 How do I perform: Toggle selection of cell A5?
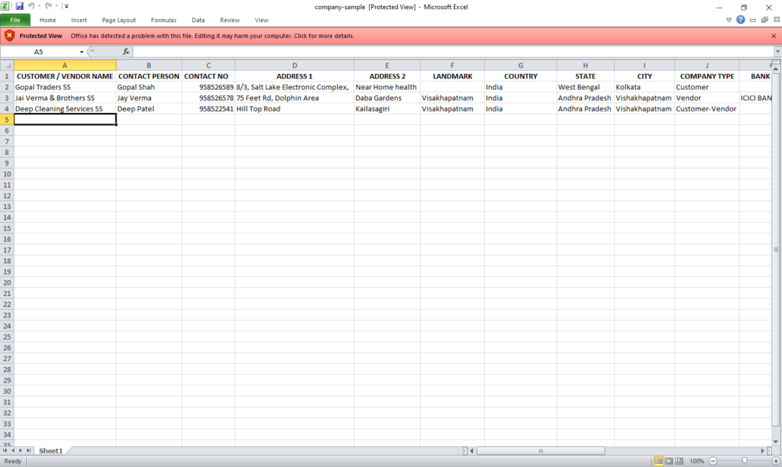click(x=64, y=119)
